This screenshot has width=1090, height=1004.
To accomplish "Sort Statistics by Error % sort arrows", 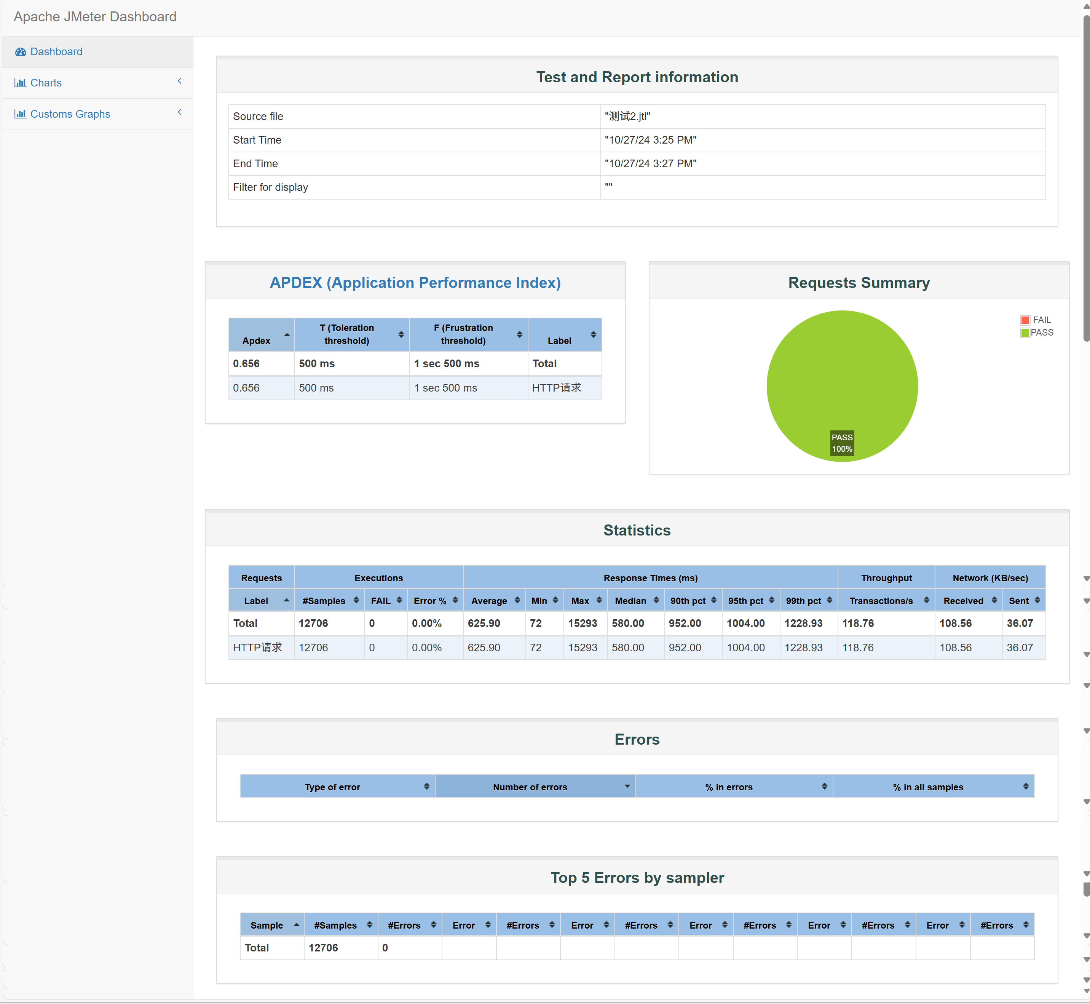I will pos(455,600).
